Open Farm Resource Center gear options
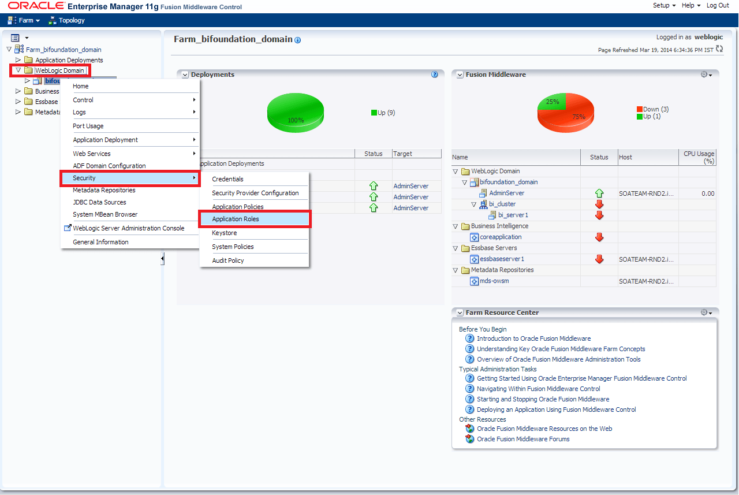 point(706,312)
